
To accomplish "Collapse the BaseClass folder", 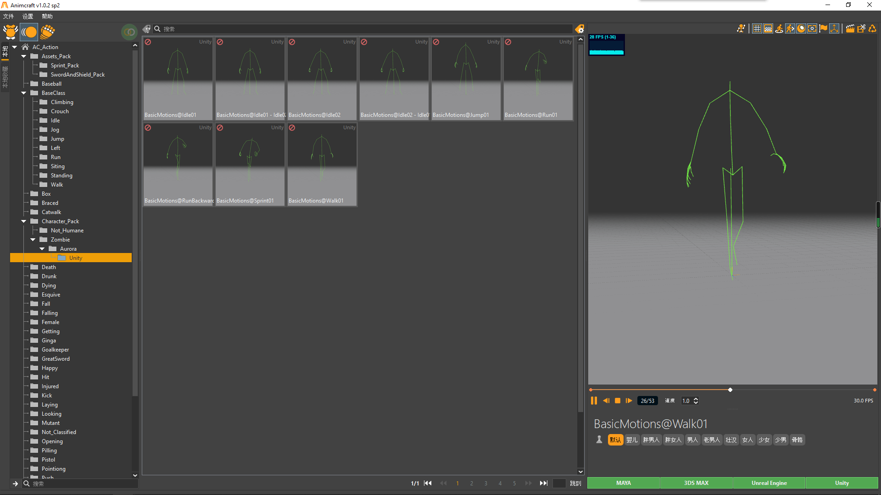I will (x=24, y=93).
